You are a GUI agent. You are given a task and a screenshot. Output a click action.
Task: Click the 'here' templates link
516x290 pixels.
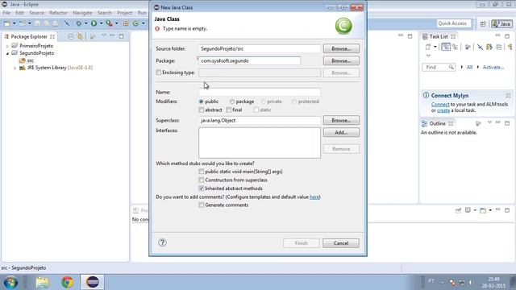[x=314, y=197]
